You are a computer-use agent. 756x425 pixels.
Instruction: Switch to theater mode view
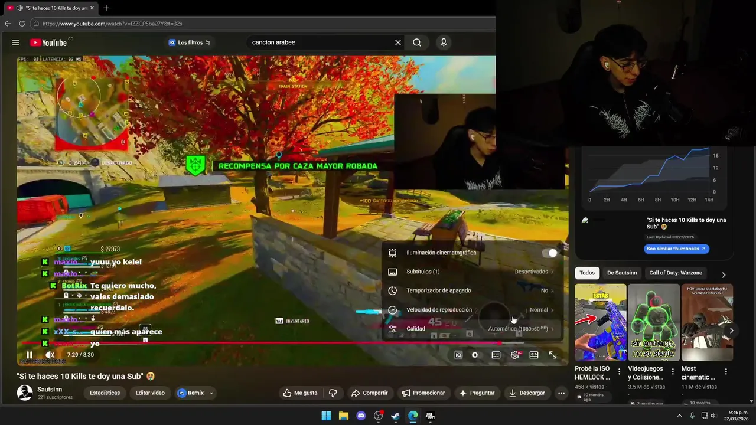[x=534, y=355]
